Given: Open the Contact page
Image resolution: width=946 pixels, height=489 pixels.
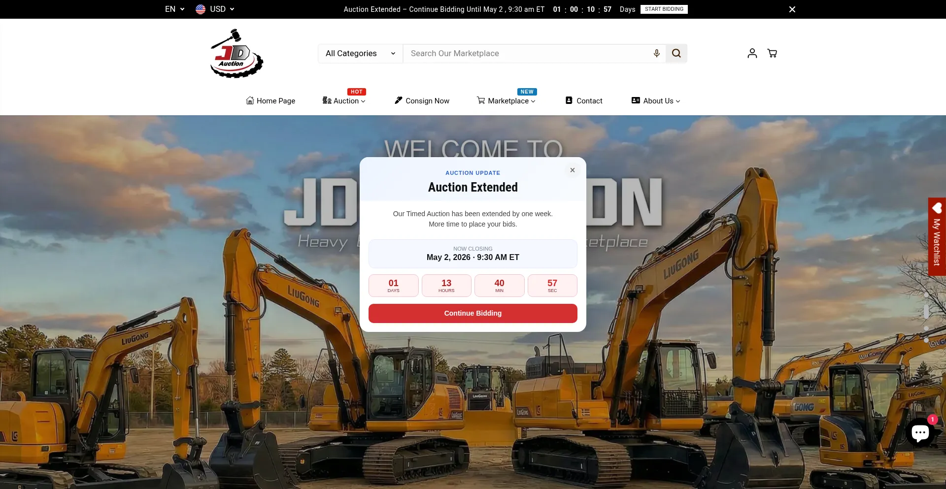Looking at the screenshot, I should click(x=584, y=100).
